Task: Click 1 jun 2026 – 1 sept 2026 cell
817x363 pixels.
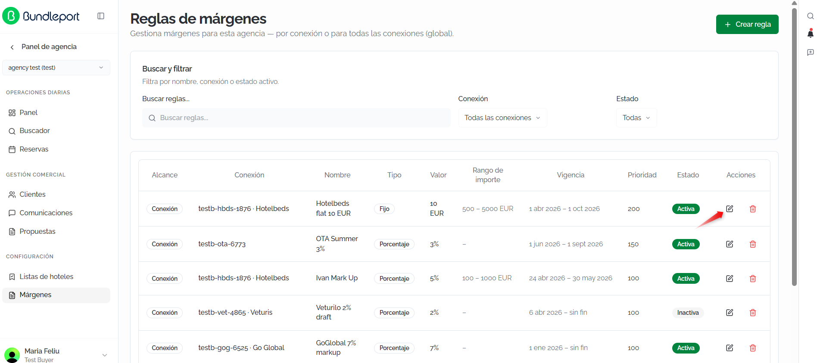Action: (566, 244)
